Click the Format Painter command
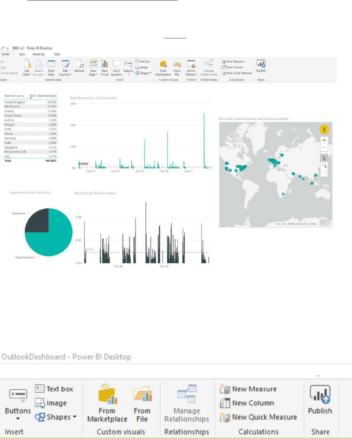This screenshot has height=439, width=352. 9,73
